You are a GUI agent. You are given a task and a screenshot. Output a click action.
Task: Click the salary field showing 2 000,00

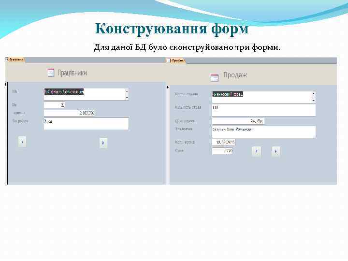(x=70, y=113)
